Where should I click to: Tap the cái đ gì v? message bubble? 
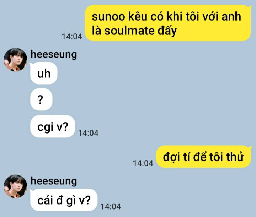coord(64,200)
